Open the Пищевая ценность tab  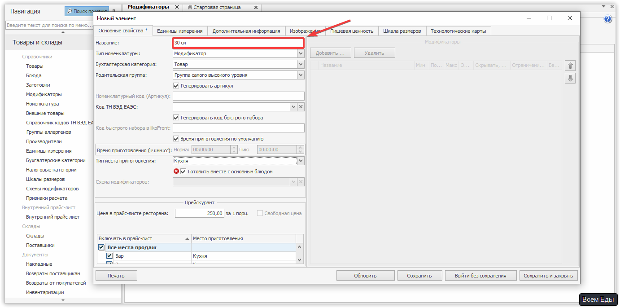352,31
